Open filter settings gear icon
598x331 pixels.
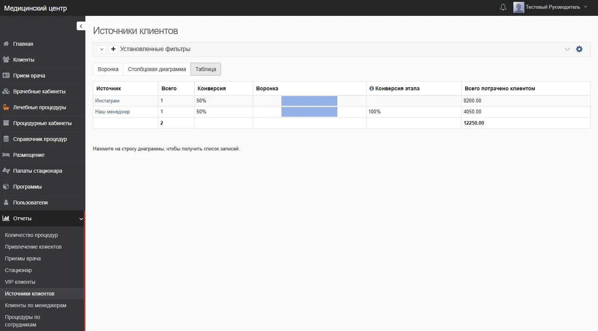[x=579, y=49]
